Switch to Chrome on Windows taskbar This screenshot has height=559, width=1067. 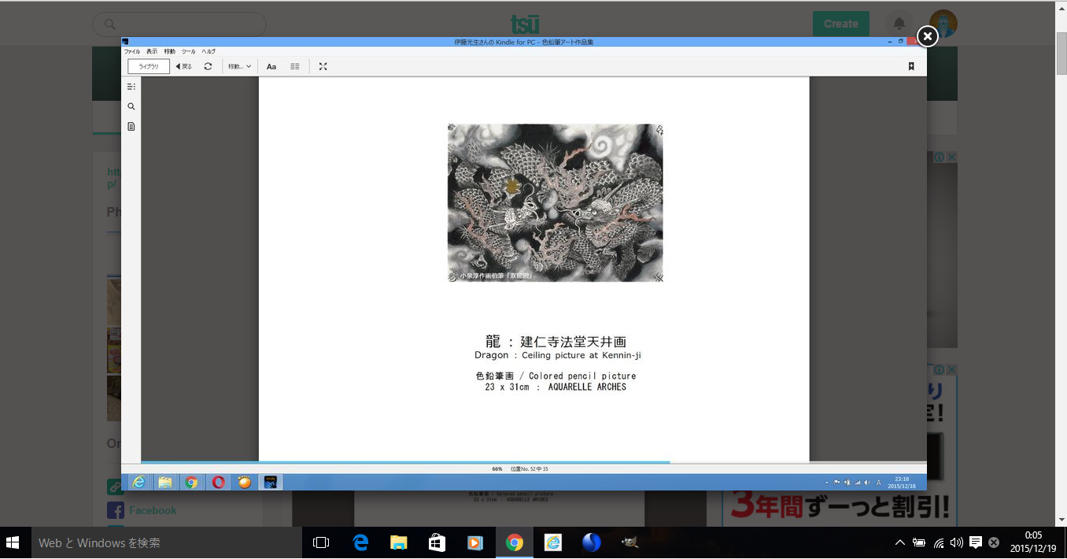(x=515, y=542)
